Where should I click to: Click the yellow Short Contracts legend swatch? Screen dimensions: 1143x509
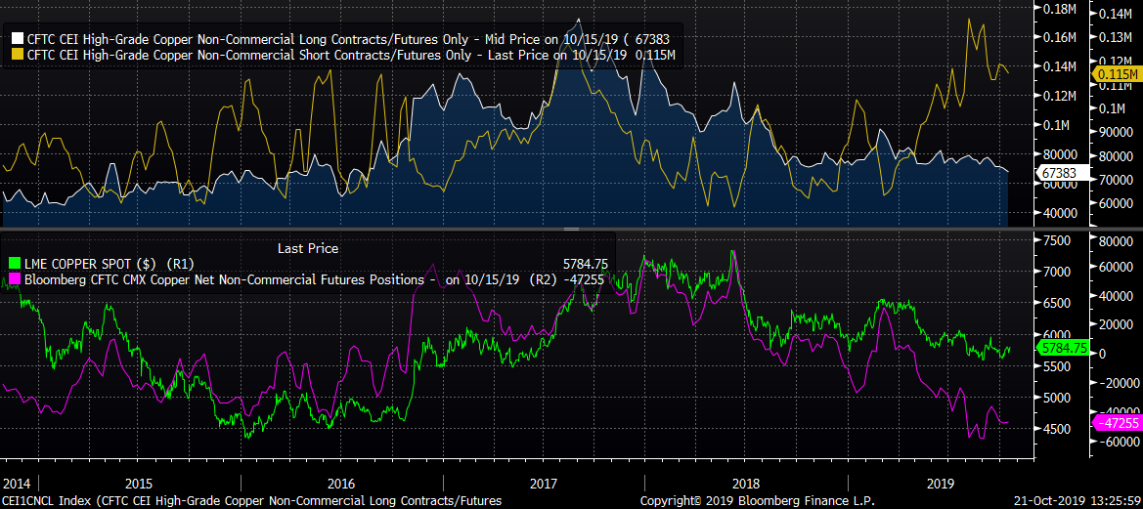(16, 56)
